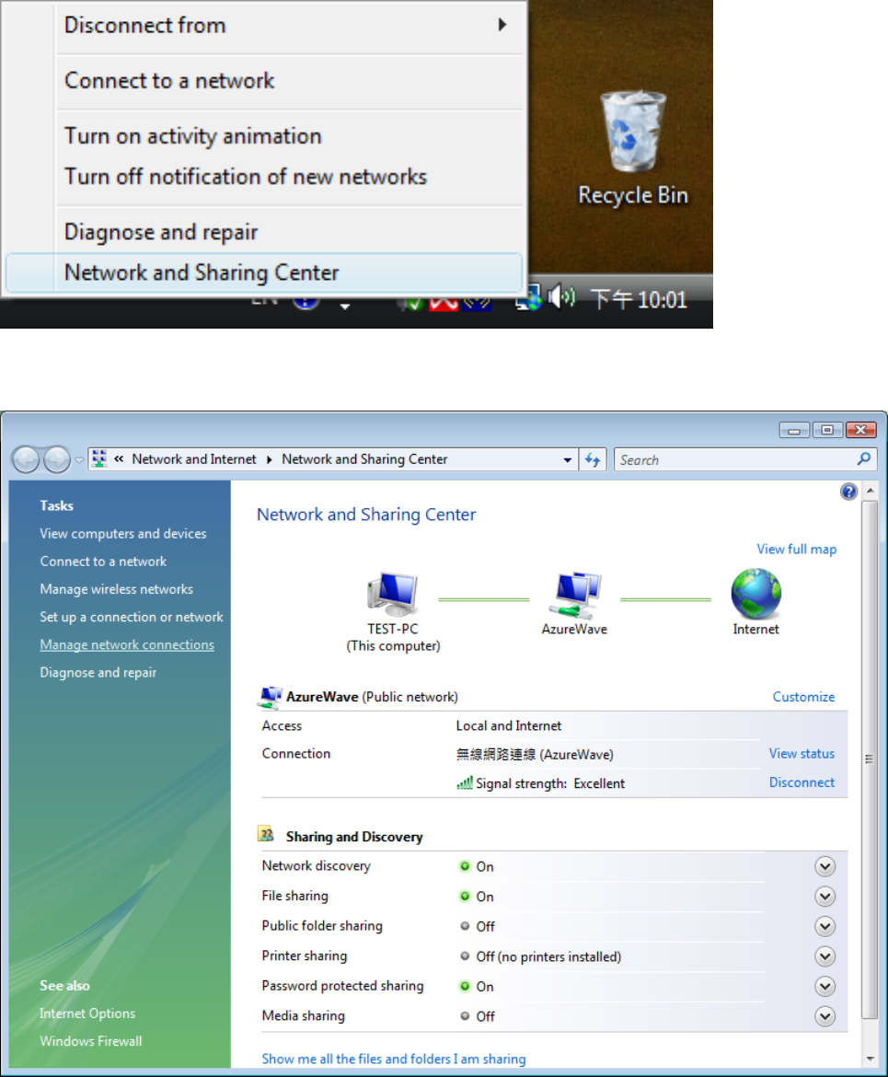Click the address bar network folder icon

click(99, 458)
